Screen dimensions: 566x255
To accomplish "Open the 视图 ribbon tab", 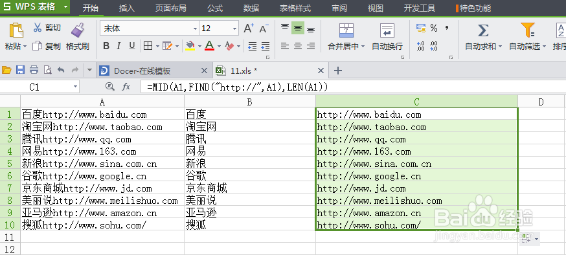I will [376, 8].
